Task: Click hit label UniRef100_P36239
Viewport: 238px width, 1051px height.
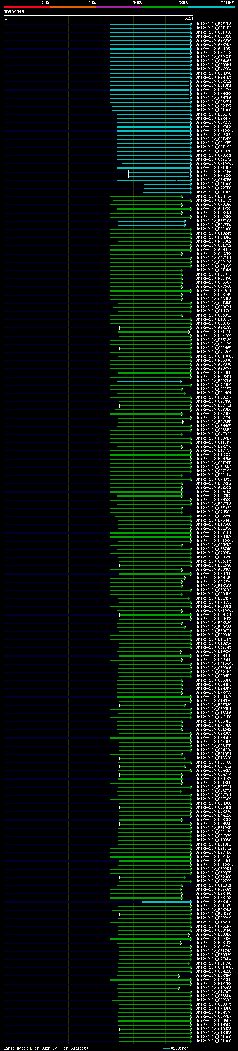Action: pos(213,340)
